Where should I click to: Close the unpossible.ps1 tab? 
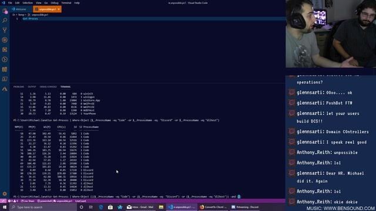[59, 9]
